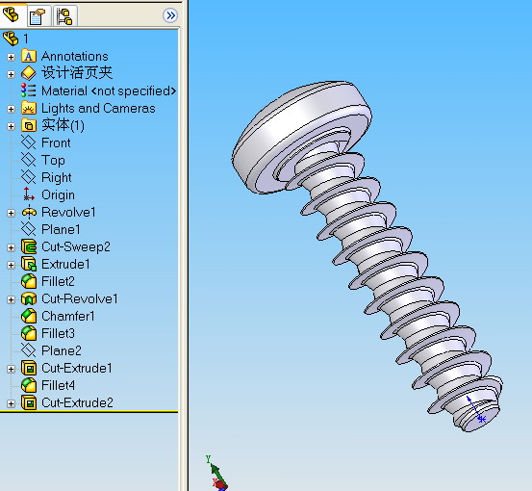Expand the 设计活页夹 node
Screen dimensions: 532x491
(x=11, y=74)
